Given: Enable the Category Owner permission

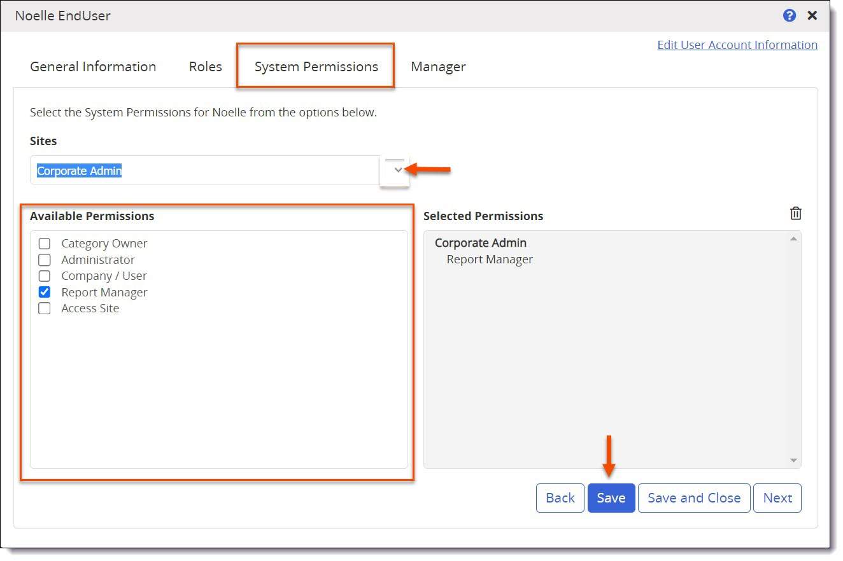Looking at the screenshot, I should tap(44, 243).
